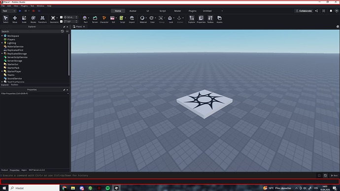Activate the Move tool
The width and height of the screenshot is (340, 191).
click(15, 19)
